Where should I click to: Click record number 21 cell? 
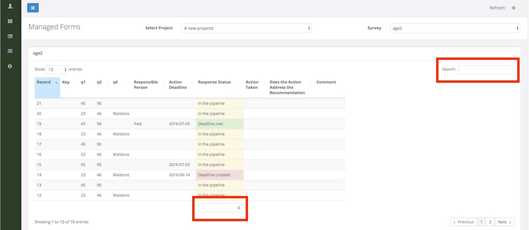47,103
